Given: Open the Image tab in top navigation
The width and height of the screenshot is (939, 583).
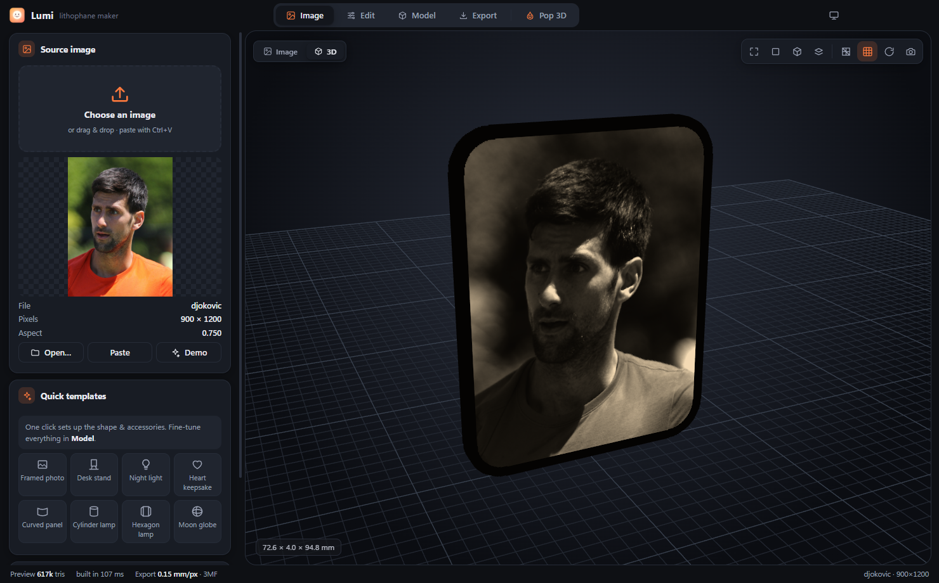Looking at the screenshot, I should [305, 15].
